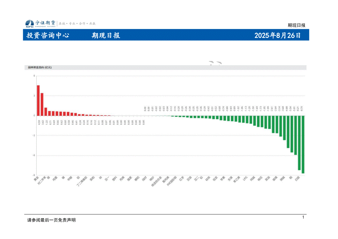Select the header title 投资咨询中心
Screen dimensions: 338x239
click(48, 35)
